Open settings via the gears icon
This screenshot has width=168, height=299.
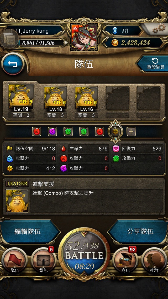pos(159,29)
